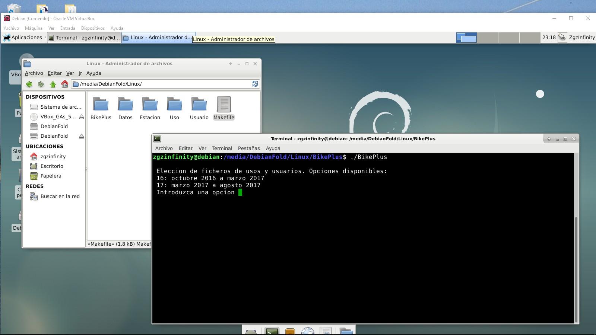Open file manager Ir menu

point(80,73)
